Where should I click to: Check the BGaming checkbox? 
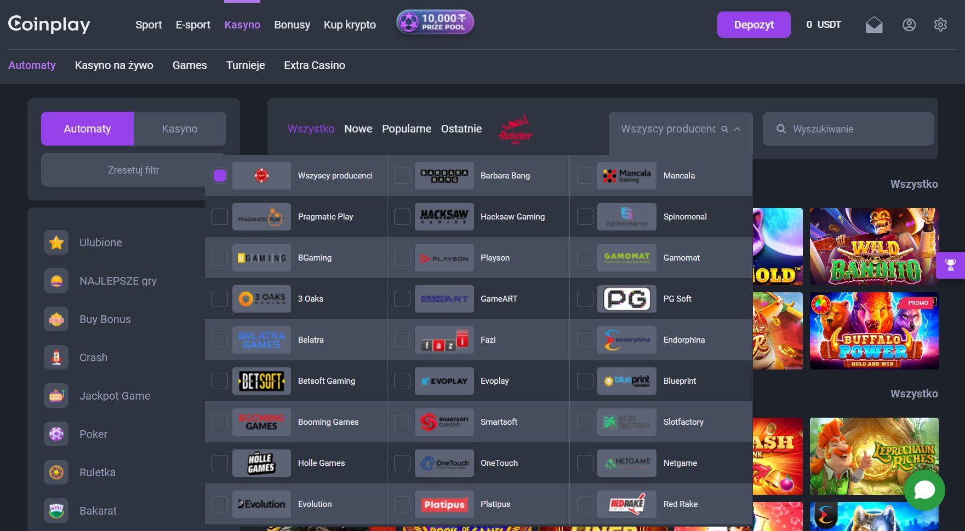click(220, 258)
